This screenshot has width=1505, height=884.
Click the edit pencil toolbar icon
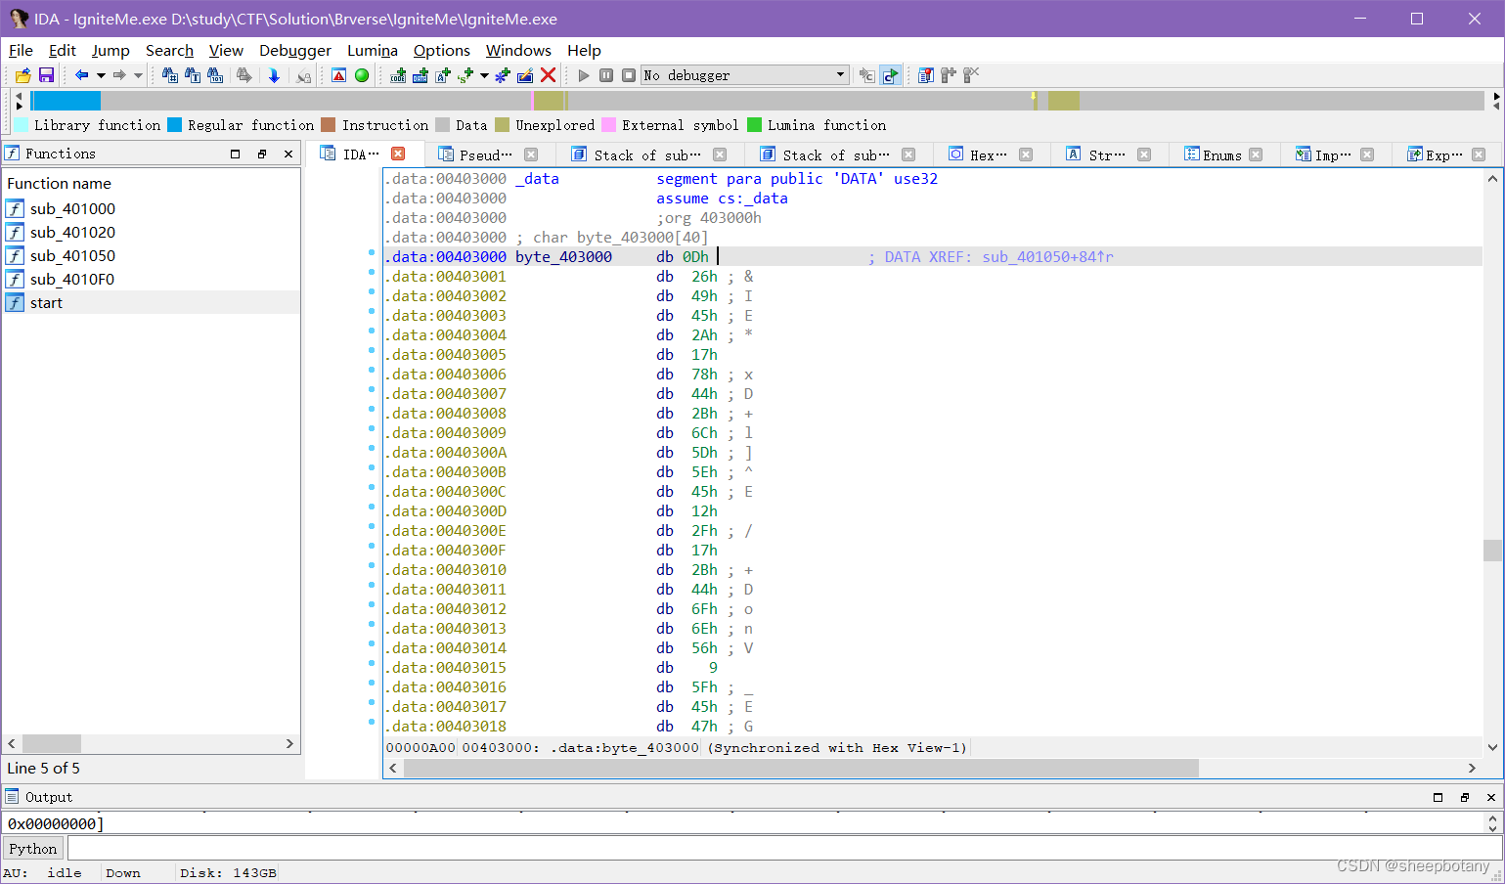coord(525,75)
